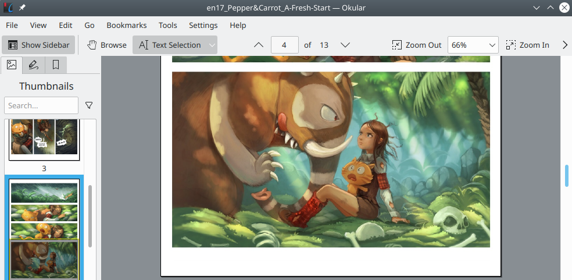572x280 pixels.
Task: Go to previous page using up arrow
Action: click(259, 45)
